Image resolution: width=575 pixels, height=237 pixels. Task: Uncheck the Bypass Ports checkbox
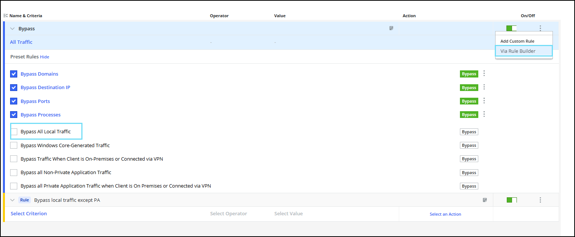(13, 101)
